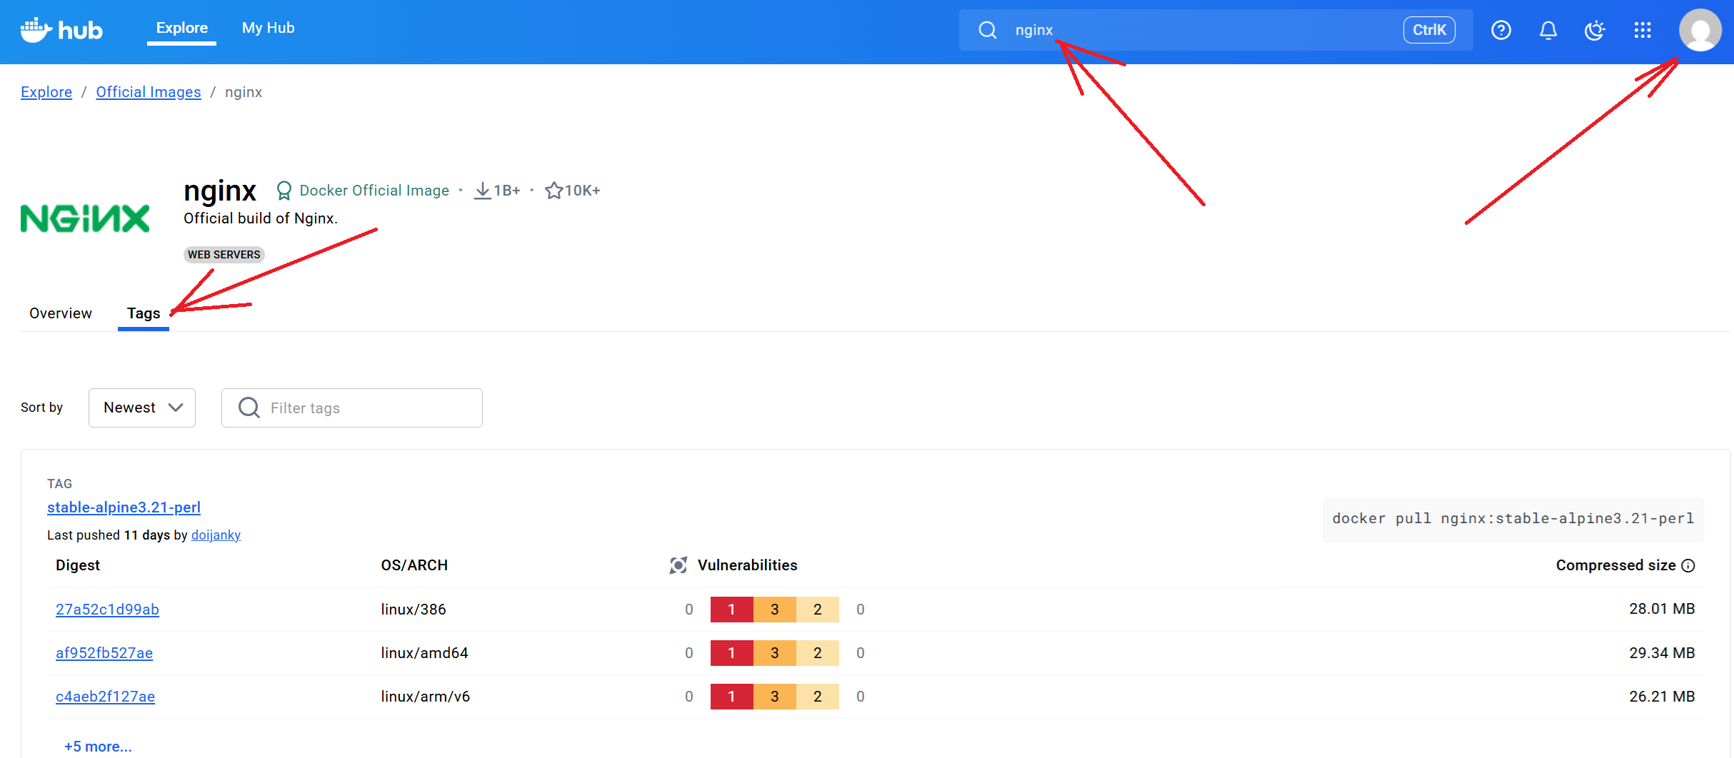Click the 29.34 MB size value
This screenshot has height=758, width=1734.
click(x=1662, y=653)
